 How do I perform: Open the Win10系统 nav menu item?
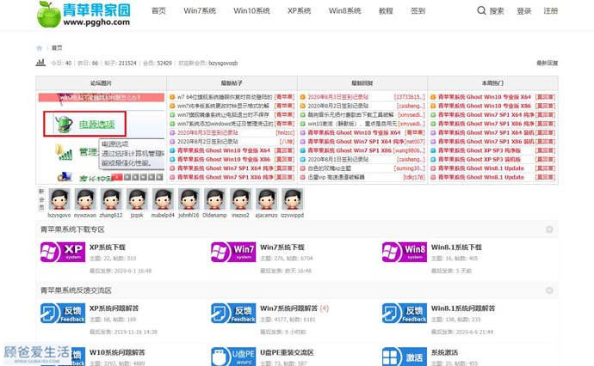click(251, 10)
